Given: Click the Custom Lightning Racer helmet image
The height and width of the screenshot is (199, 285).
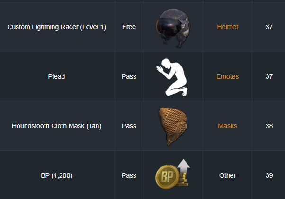Looking at the screenshot, I should point(173,28).
